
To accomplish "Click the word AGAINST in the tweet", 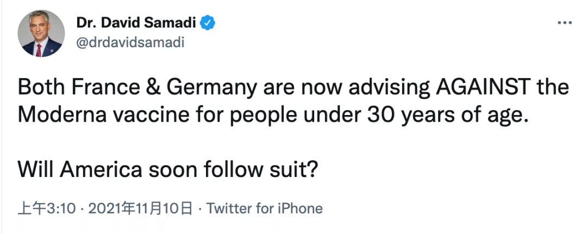I will 473,88.
